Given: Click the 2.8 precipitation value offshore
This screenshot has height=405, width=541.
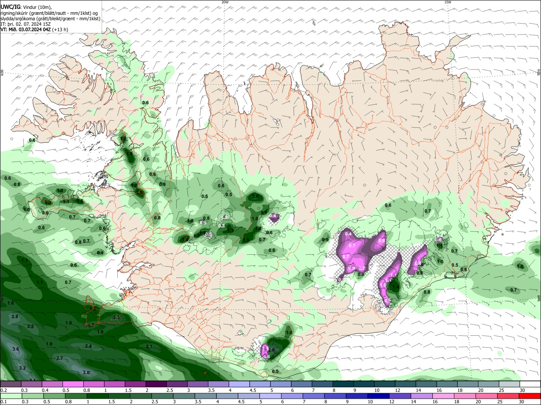Looking at the screenshot, I should pyautogui.click(x=15, y=316).
